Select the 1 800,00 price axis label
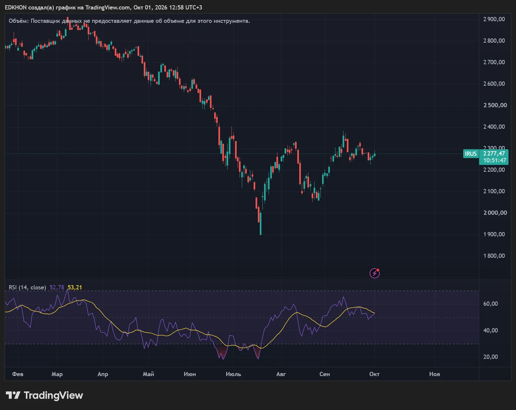Viewport: 516px width, 410px height. pos(494,256)
